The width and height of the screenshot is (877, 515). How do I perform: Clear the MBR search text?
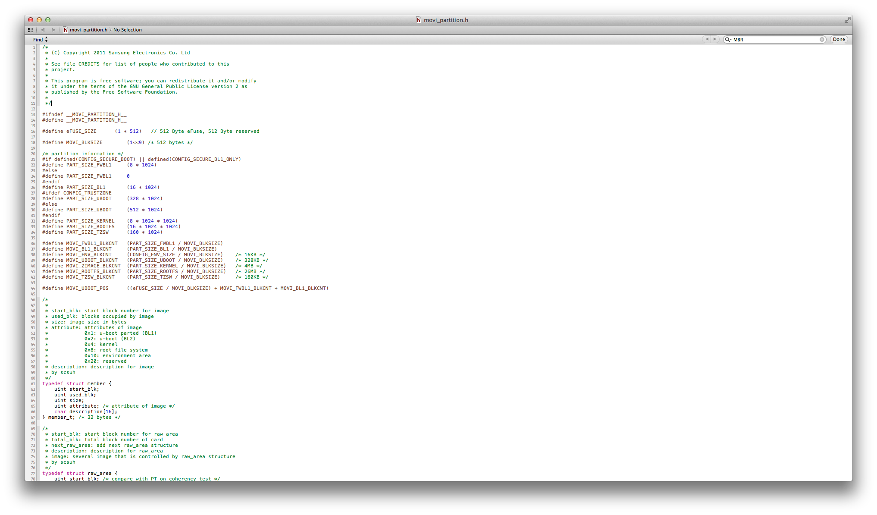click(x=822, y=39)
